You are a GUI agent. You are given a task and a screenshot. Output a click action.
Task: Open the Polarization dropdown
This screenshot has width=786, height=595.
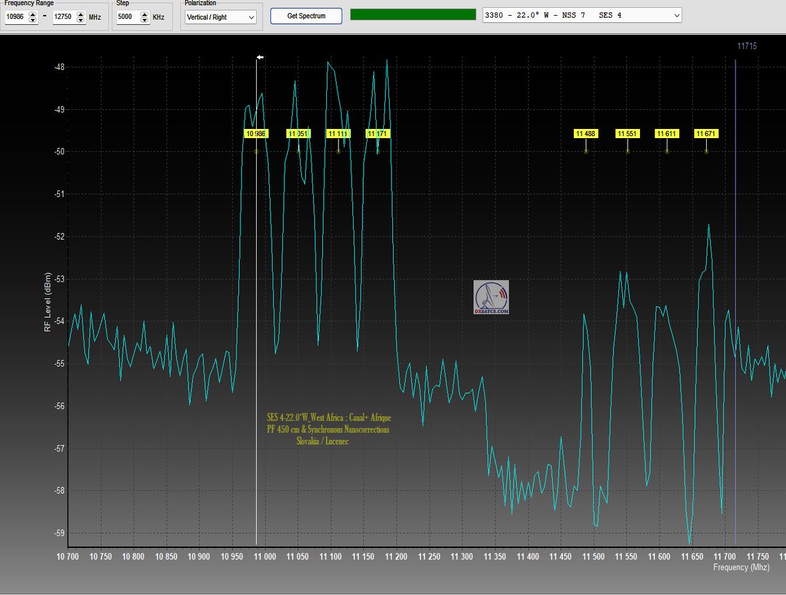pyautogui.click(x=220, y=17)
